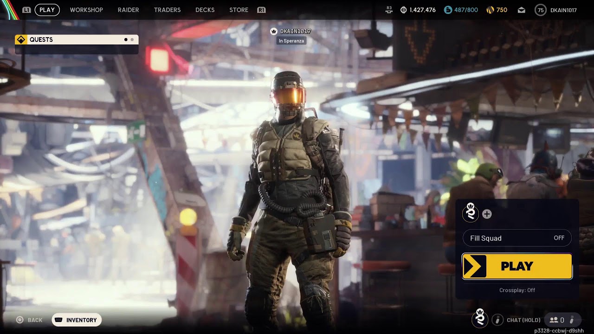This screenshot has height=334, width=594.
Task: Click the blue token currency icon
Action: pos(448,10)
